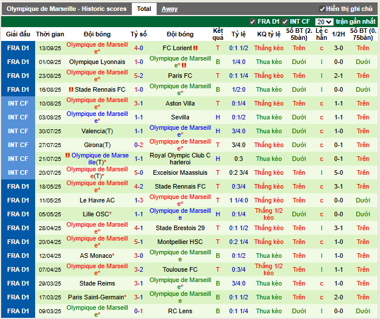Click red card icon next to FC Lorient
Screen dimensions: 380x319
click(195, 48)
